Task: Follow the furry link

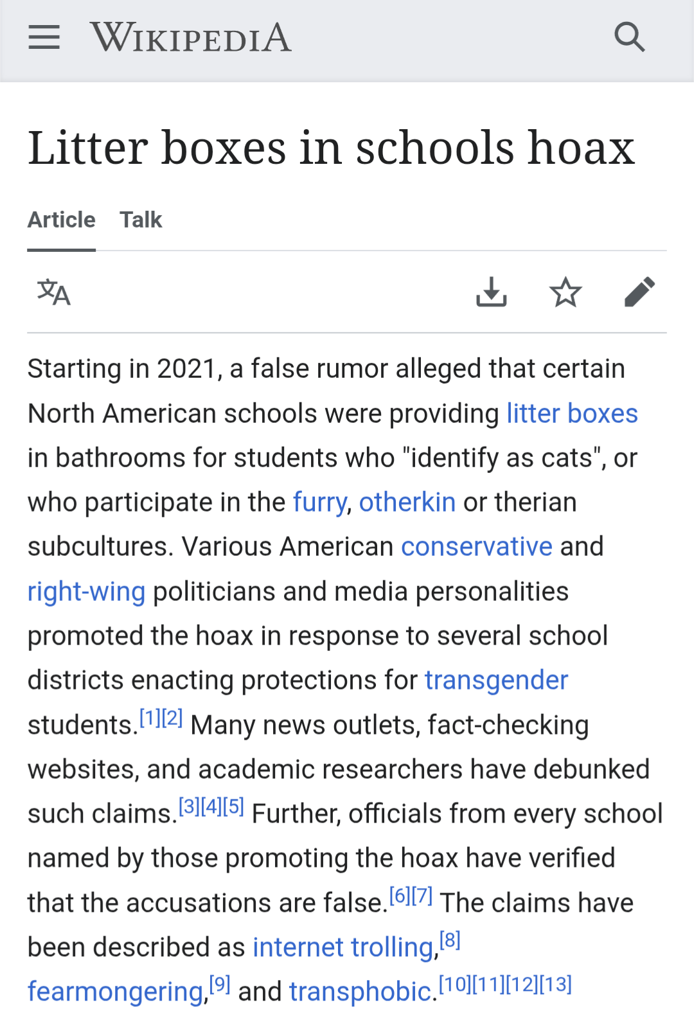Action: [x=319, y=503]
